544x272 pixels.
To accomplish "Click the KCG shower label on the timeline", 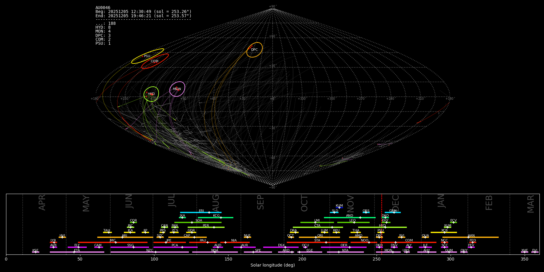I will coord(216,216).
